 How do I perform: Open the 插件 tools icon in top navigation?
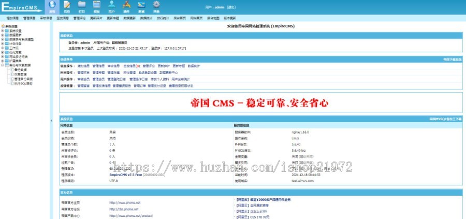pyautogui.click(x=127, y=5)
